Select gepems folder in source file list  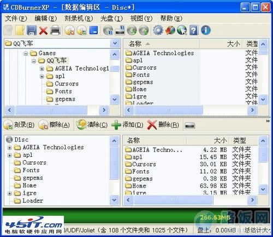coord(139,82)
